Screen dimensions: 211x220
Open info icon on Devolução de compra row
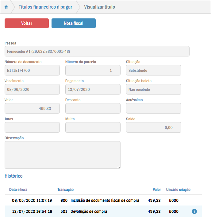pyautogui.click(x=194, y=211)
